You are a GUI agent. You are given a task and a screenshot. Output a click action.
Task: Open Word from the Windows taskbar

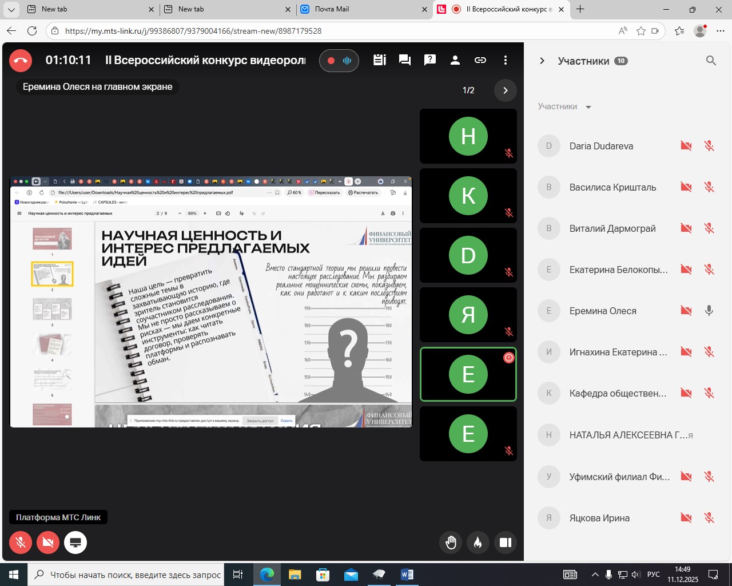click(407, 575)
